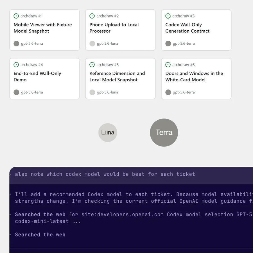Viewport: 253px width, 253px height.
Task: Click the status circle icon on archdraw #1
Action: pos(16,16)
